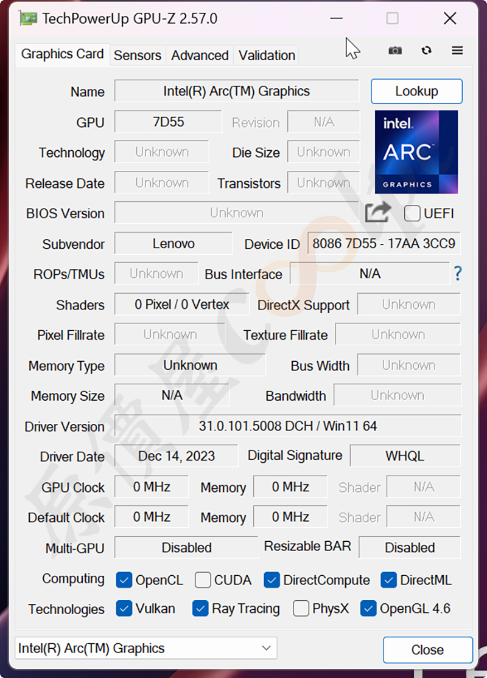Toggle the Ray Tracing checkbox

(x=200, y=609)
